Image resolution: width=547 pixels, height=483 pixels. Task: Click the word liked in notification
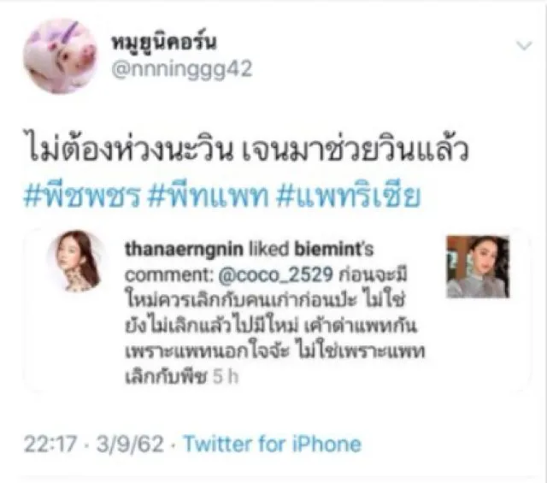point(269,249)
